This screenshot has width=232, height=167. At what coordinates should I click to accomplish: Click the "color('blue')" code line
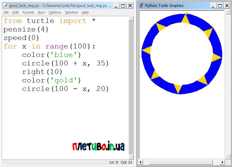click(52, 55)
